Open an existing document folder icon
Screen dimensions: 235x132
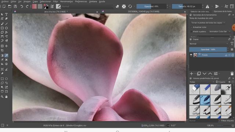(10, 6)
